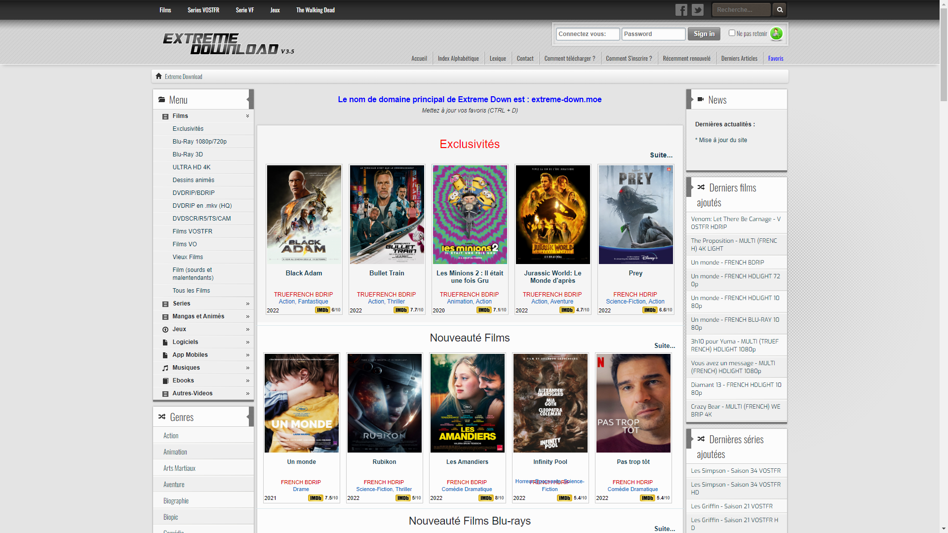
Task: Open Blu-Ray 1080p/720p films category
Action: [x=199, y=142]
